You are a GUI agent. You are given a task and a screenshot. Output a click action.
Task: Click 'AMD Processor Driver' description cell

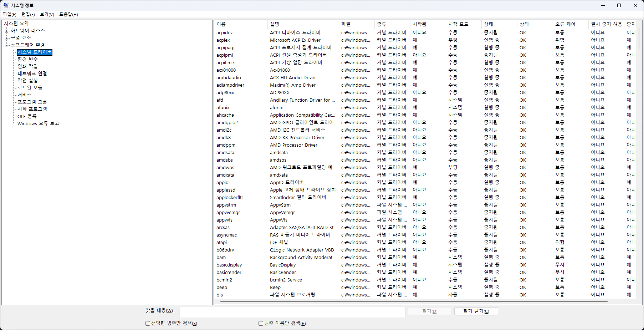pyautogui.click(x=293, y=145)
